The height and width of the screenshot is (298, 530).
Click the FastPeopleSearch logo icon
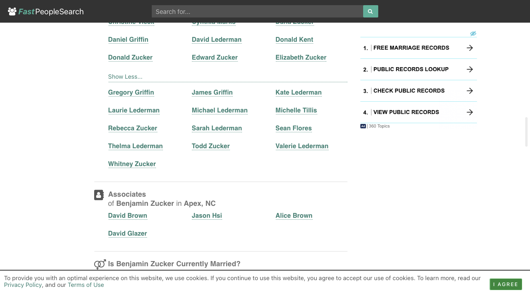point(12,12)
